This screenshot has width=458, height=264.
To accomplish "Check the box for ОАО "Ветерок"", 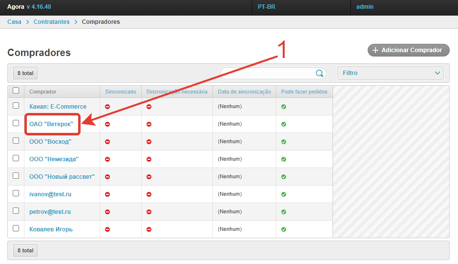I will [16, 123].
